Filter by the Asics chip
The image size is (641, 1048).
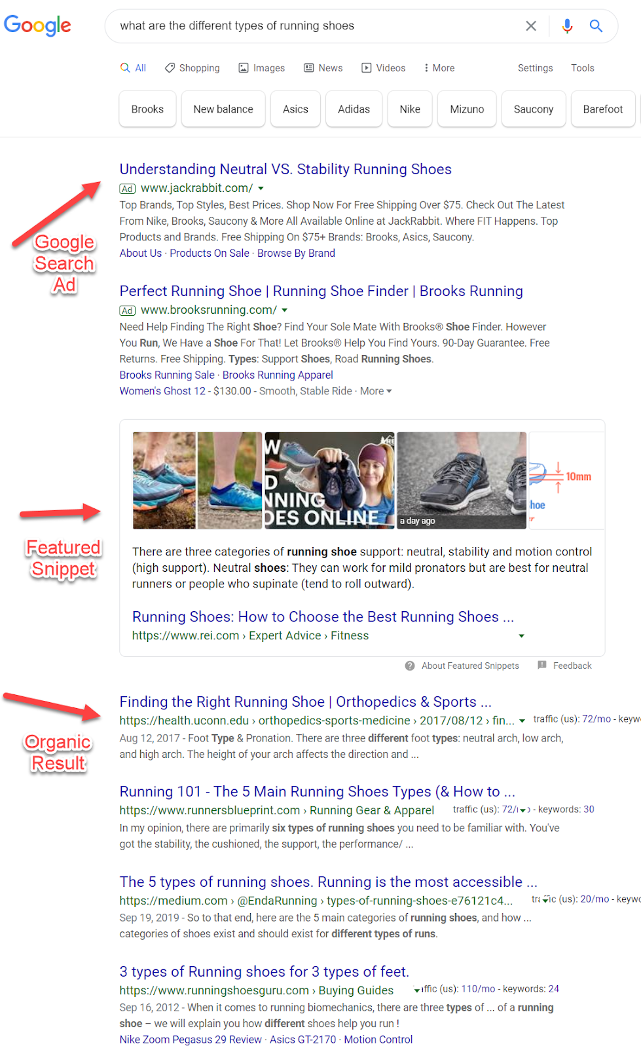tap(295, 109)
